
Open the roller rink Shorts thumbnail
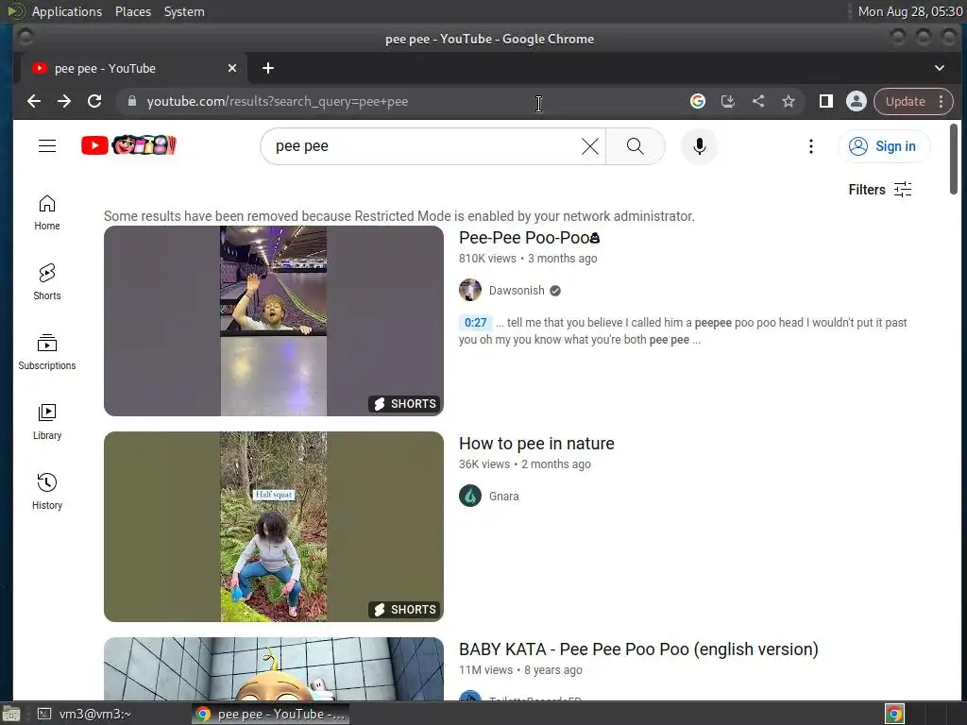coord(274,321)
